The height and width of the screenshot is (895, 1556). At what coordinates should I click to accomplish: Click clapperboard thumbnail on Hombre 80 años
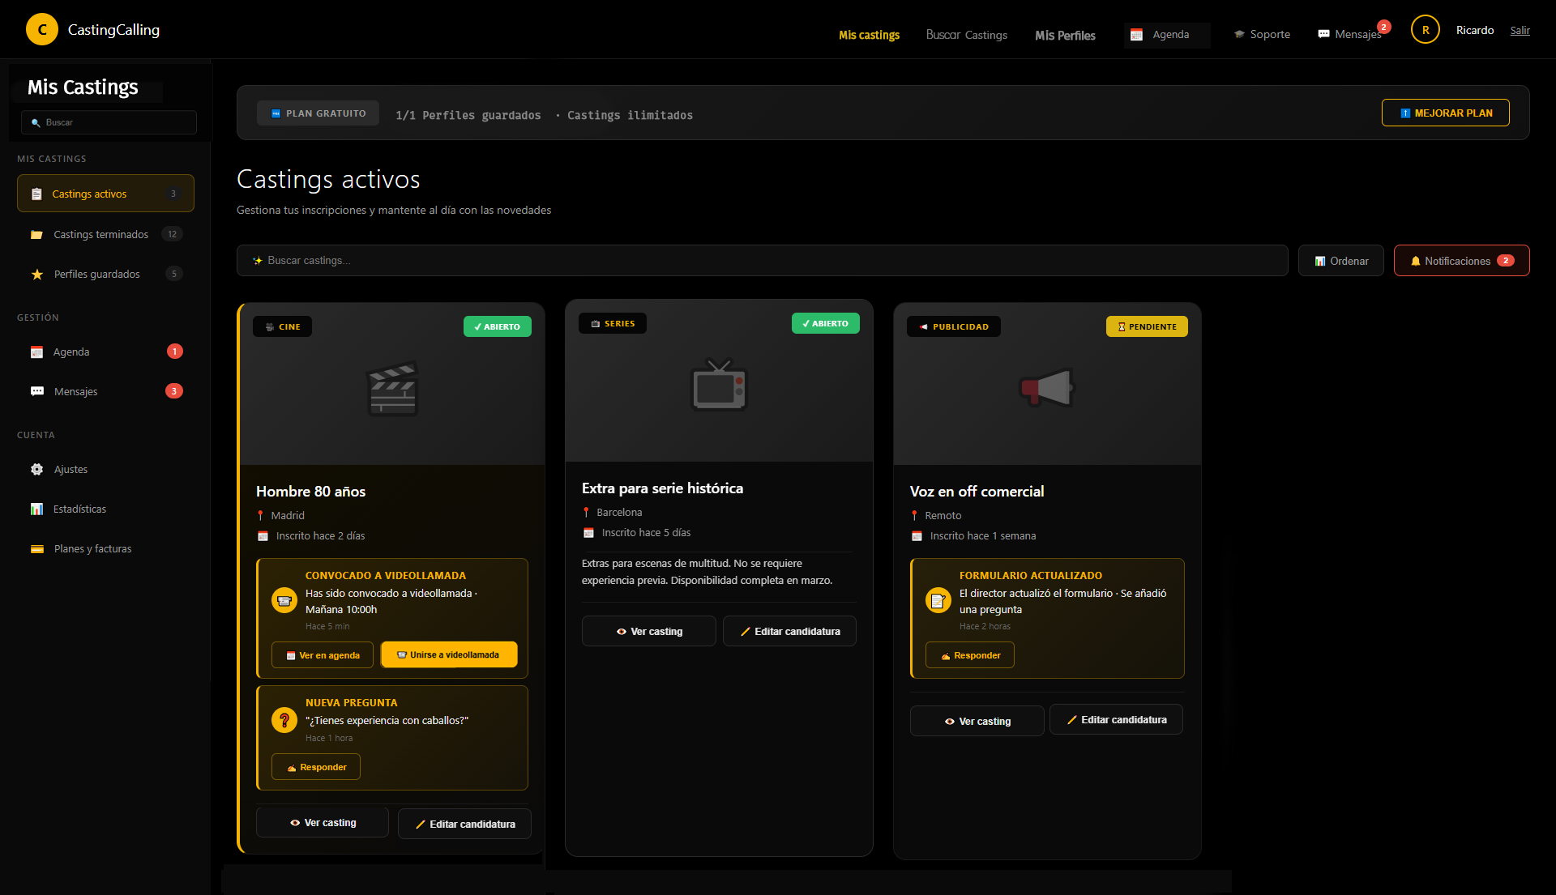tap(392, 388)
